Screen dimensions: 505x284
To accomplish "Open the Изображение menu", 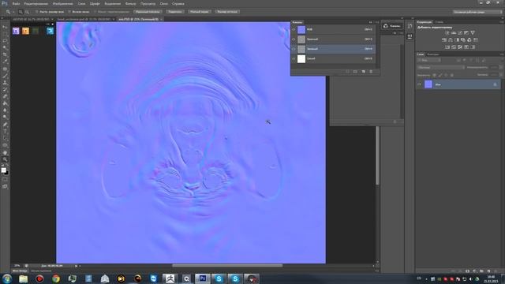I will pyautogui.click(x=62, y=3).
